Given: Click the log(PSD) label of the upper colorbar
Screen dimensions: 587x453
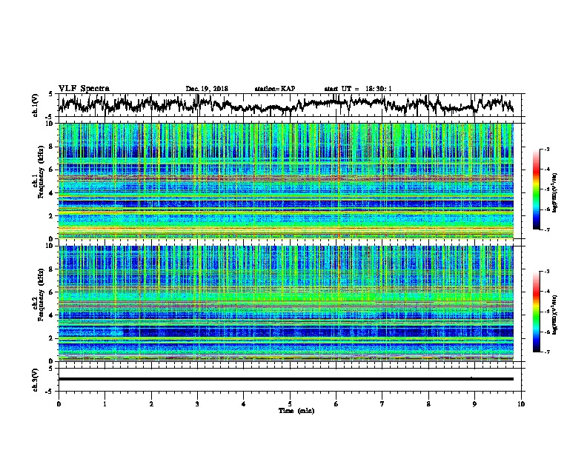Looking at the screenshot, I should [555, 193].
